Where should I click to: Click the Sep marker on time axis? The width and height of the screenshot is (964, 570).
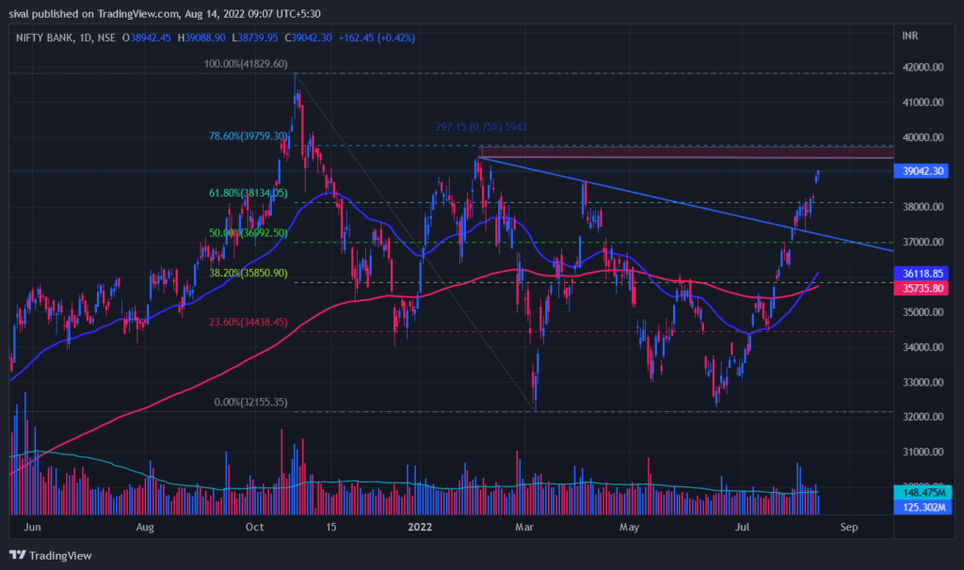[849, 530]
